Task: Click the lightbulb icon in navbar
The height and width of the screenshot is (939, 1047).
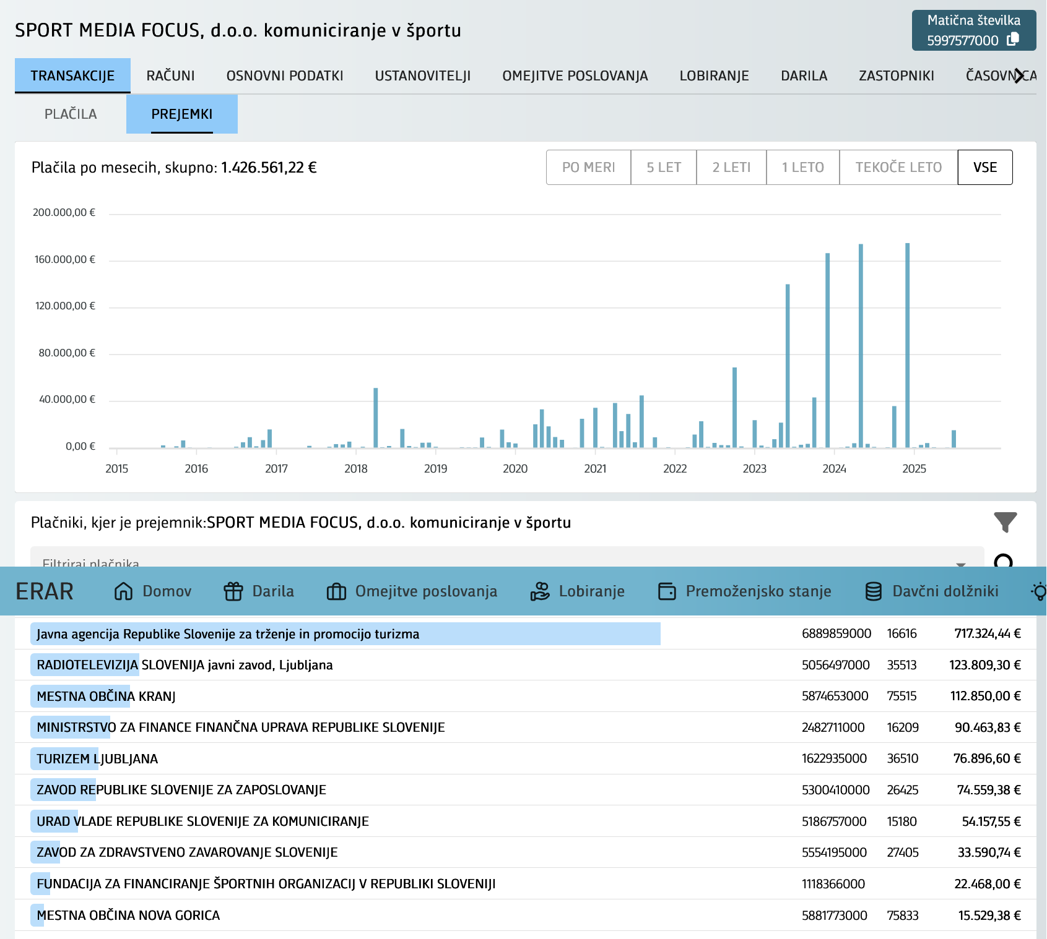Action: (1039, 591)
